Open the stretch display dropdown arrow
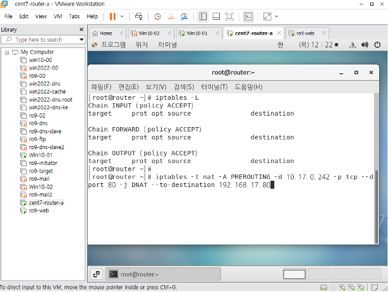 click(x=277, y=16)
